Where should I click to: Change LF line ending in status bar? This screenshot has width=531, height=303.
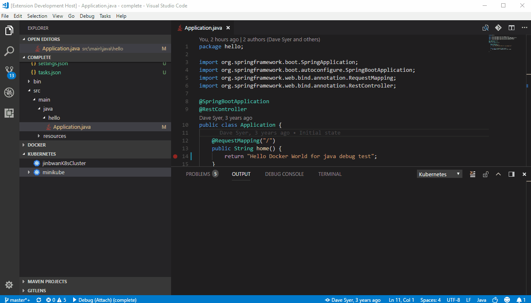pos(469,300)
